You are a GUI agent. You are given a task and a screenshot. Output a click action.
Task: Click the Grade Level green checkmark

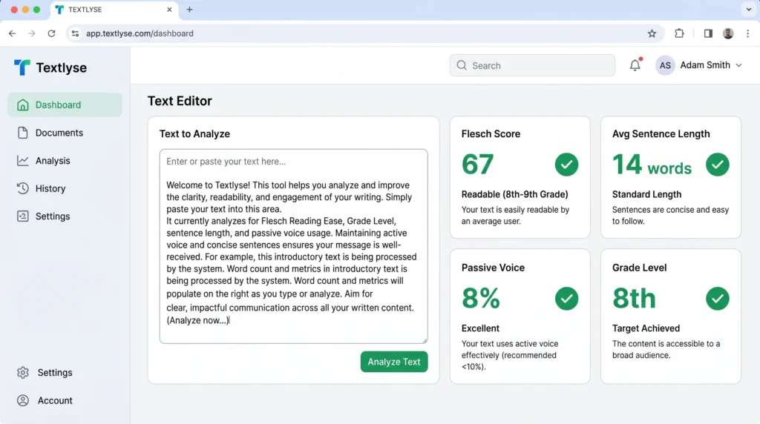pyautogui.click(x=717, y=298)
